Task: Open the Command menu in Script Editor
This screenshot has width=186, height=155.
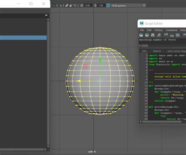Action: [x=171, y=30]
